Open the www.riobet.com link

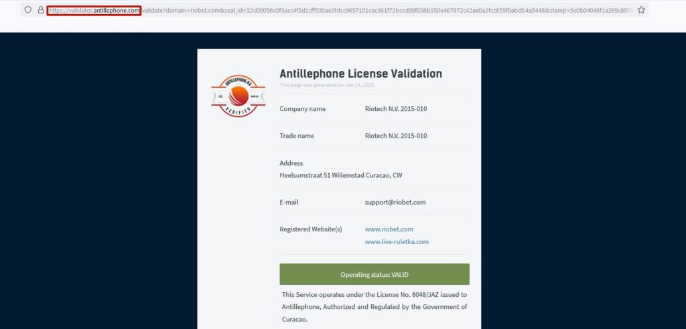click(389, 229)
